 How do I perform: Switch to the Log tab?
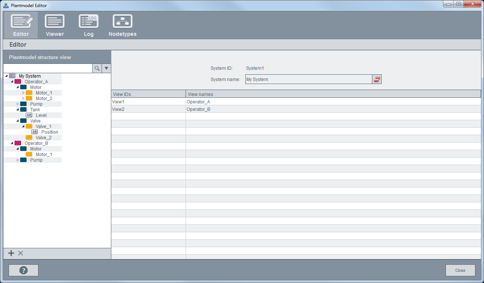89,25
